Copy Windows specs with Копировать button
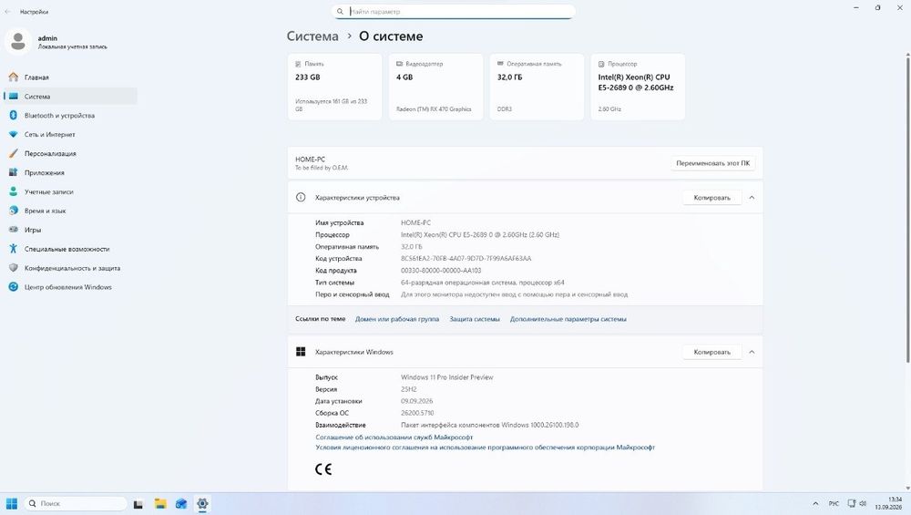 pos(711,352)
